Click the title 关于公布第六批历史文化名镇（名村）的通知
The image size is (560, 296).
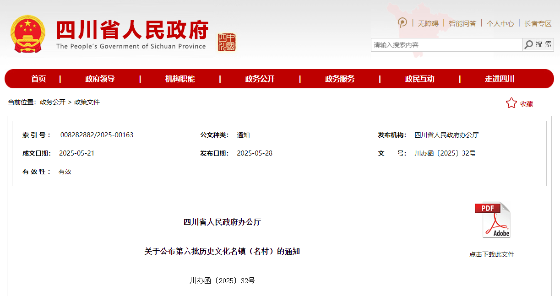click(222, 251)
